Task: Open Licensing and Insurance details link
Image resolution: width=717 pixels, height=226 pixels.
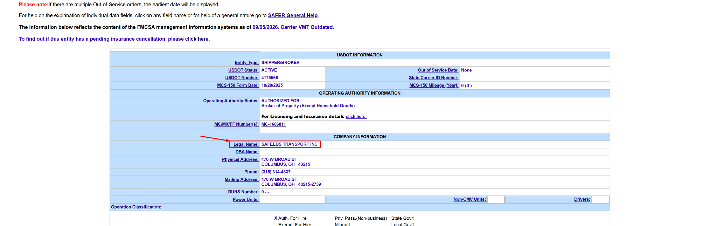Action: pyautogui.click(x=356, y=117)
